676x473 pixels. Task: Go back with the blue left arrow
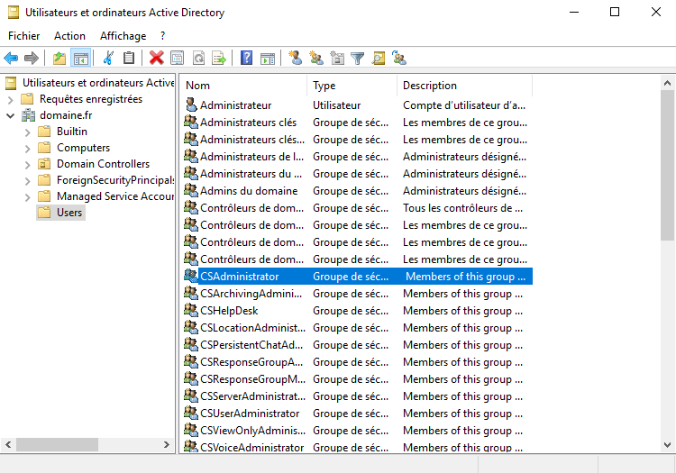click(x=11, y=58)
